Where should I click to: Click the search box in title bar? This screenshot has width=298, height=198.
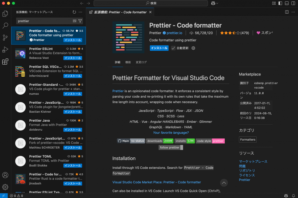tap(151, 3)
